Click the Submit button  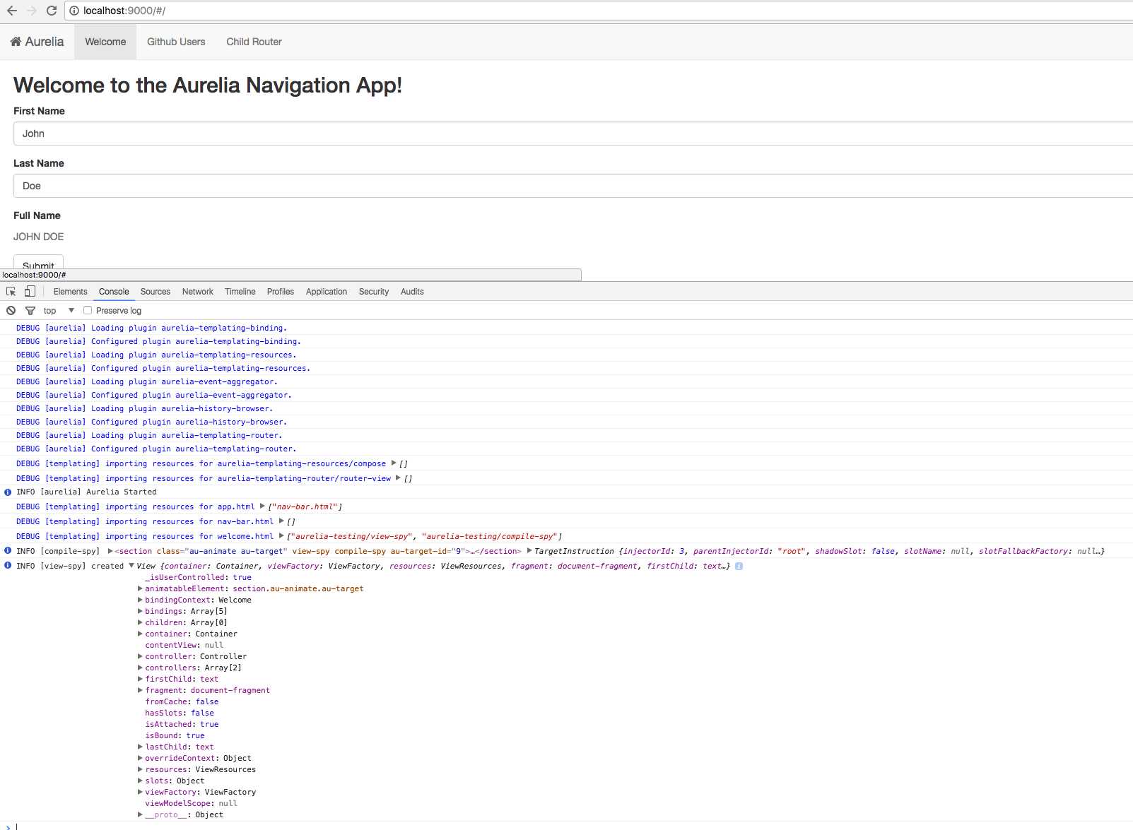(37, 265)
